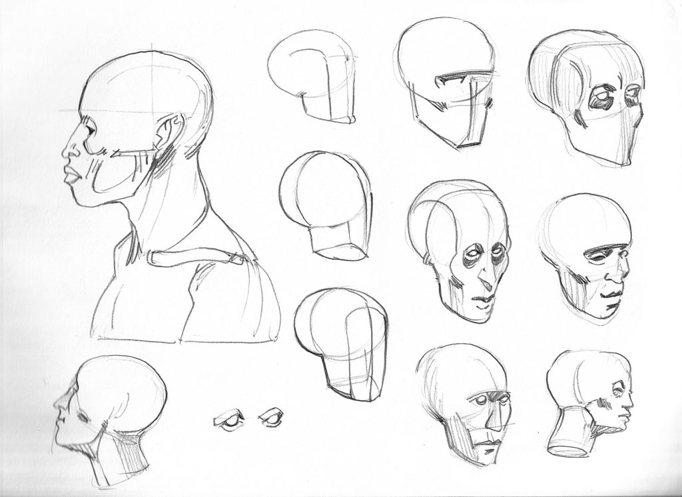This screenshot has height=497, width=682.
Task: Click the small profile head with shaded neck
Action: (x=110, y=421)
